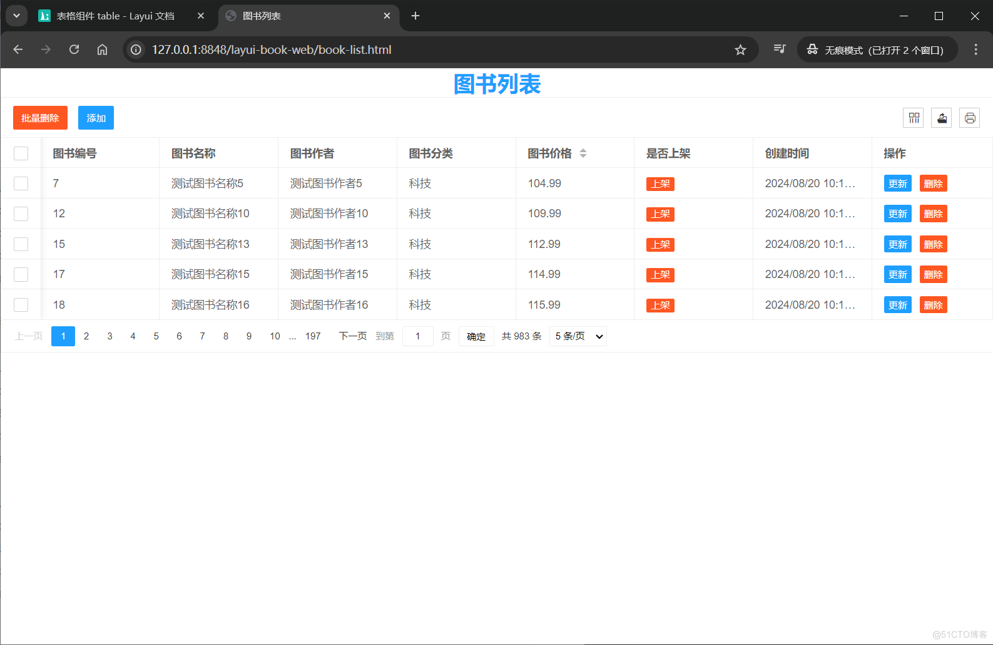Click 确定 to confirm page jump

[x=476, y=336]
